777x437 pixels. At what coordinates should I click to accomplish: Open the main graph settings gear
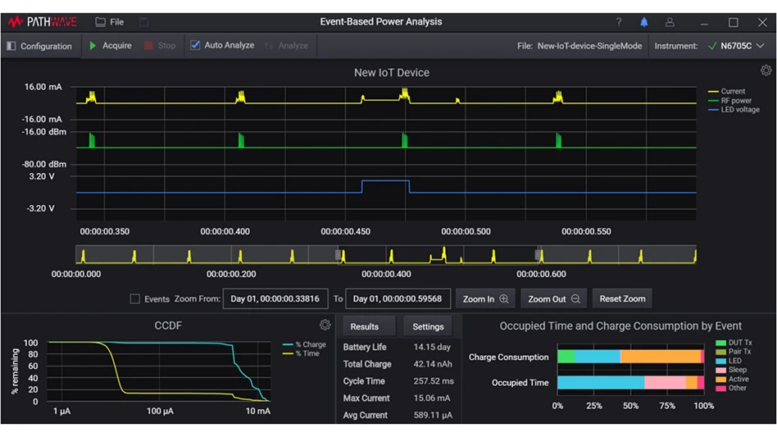(x=766, y=71)
